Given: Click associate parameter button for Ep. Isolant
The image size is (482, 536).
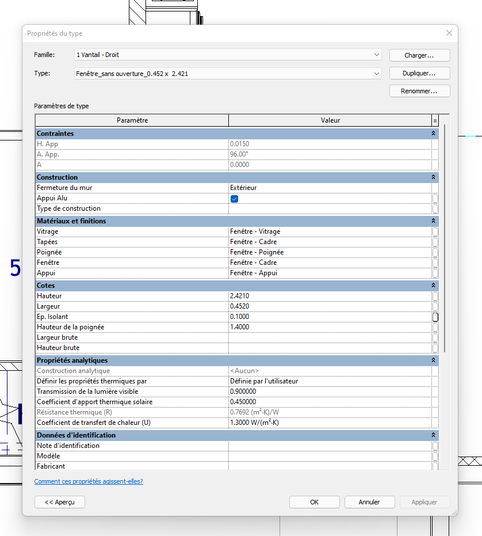Looking at the screenshot, I should point(435,317).
